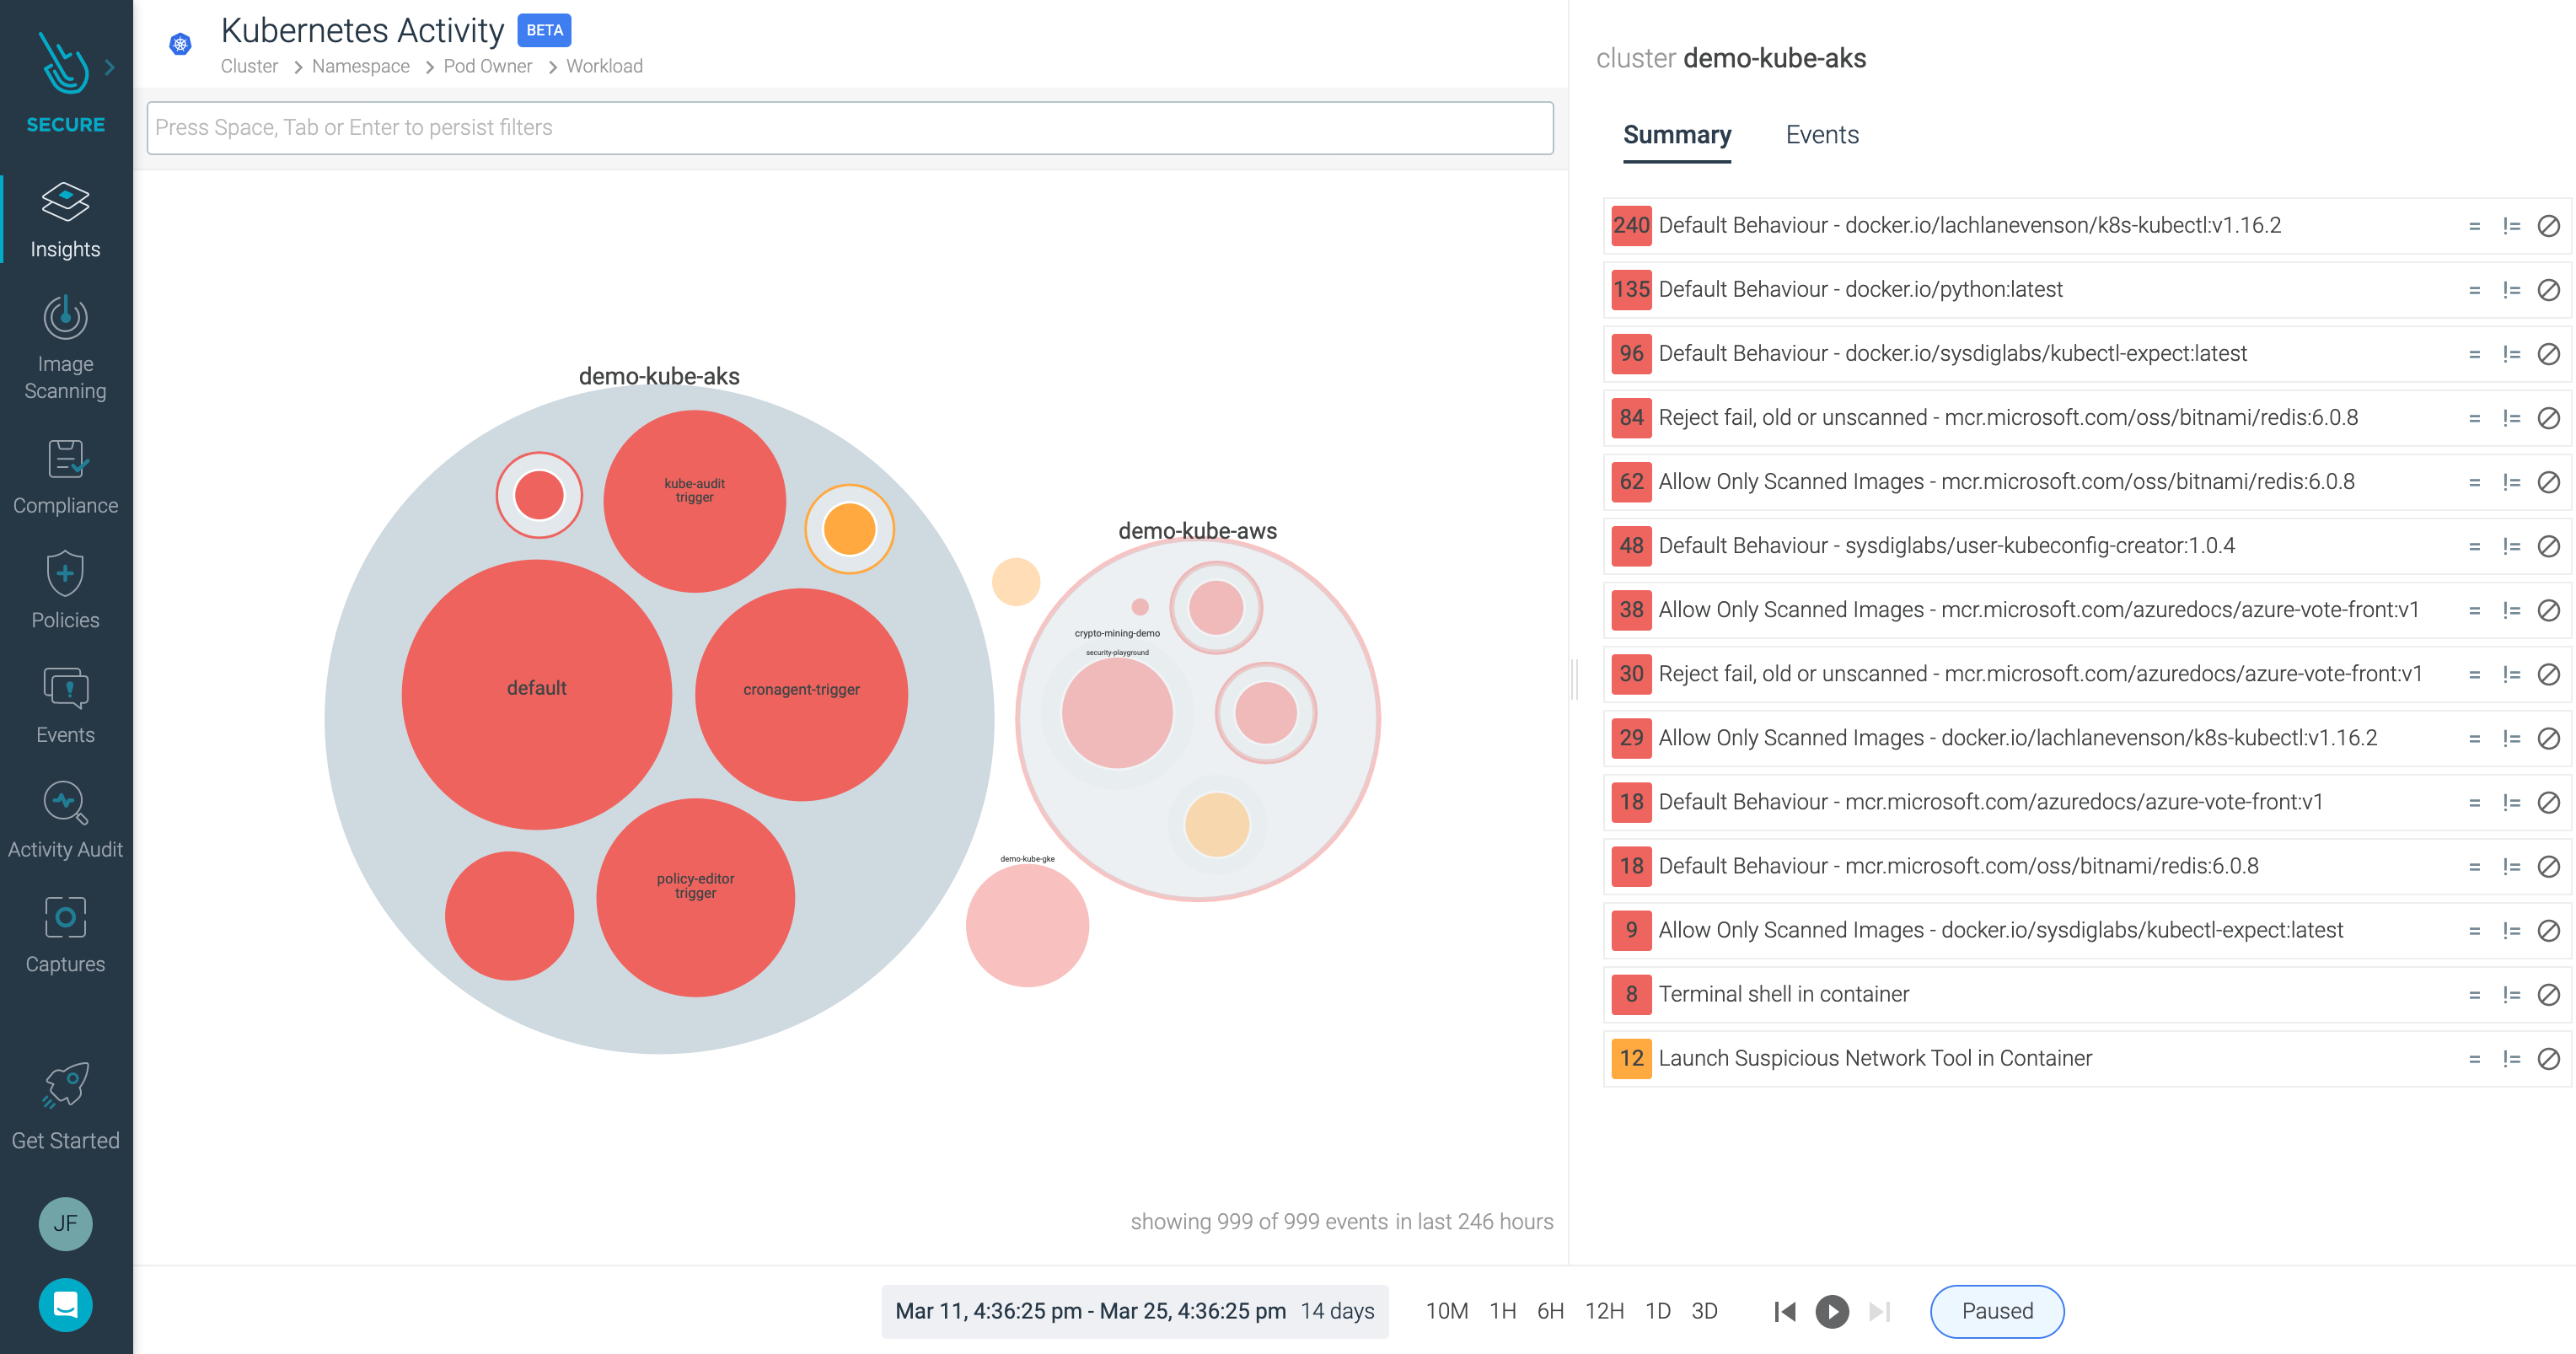Set time range to 3D
The image size is (2576, 1354).
(x=1704, y=1311)
